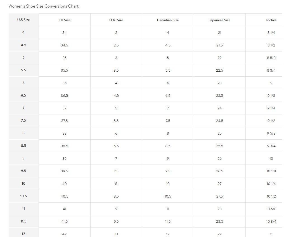Image resolution: width=298 pixels, height=237 pixels.
Task: Select the EU size 40.5 cell
Action: click(x=64, y=196)
